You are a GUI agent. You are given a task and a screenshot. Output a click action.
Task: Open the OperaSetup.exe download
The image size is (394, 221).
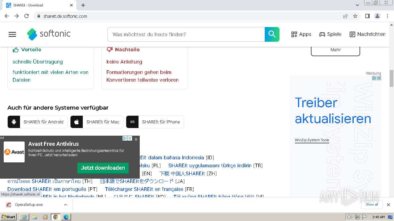pyautogui.click(x=29, y=205)
